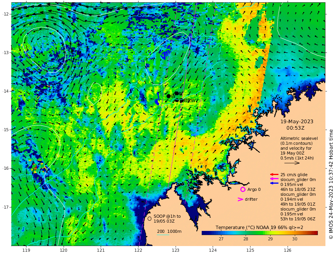Click the dark red end of temperature colour bar

[x=316, y=233]
